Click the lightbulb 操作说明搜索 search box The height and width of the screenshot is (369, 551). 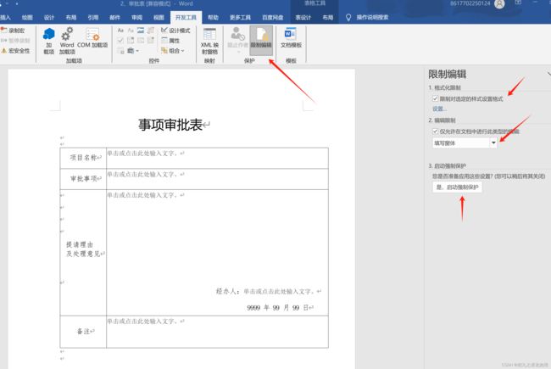368,17
